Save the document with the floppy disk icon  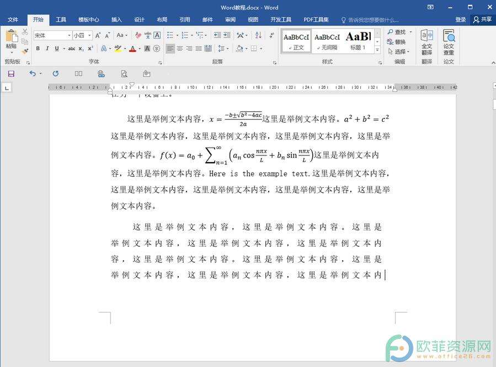click(x=11, y=74)
